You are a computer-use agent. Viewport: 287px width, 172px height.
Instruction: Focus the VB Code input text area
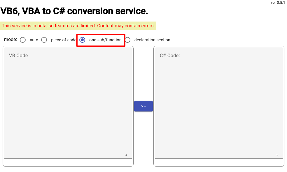(x=68, y=103)
